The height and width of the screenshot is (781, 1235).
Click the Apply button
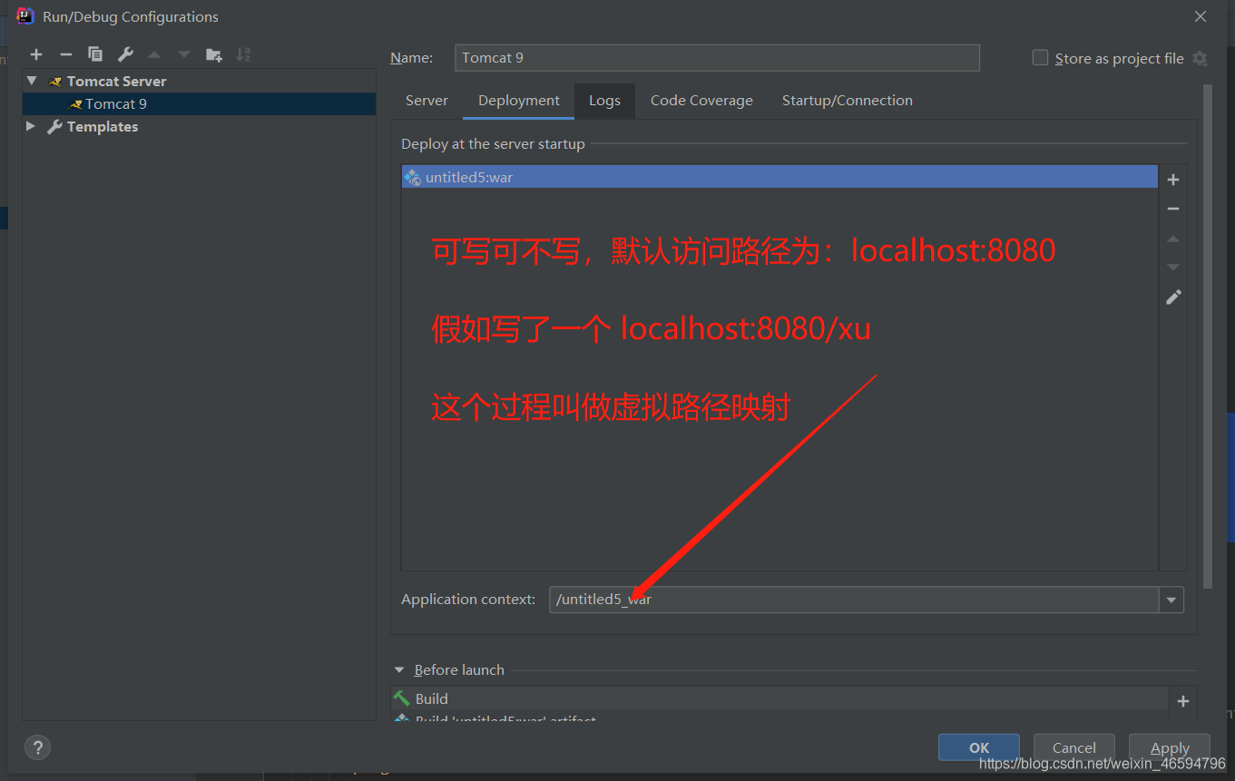click(1170, 747)
